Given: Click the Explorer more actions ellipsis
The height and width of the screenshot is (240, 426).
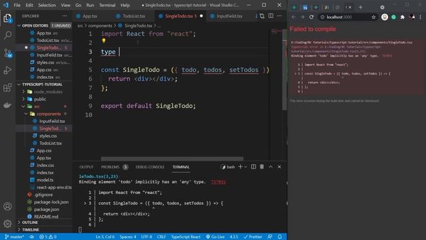Looking at the screenshot, I should point(65,16).
